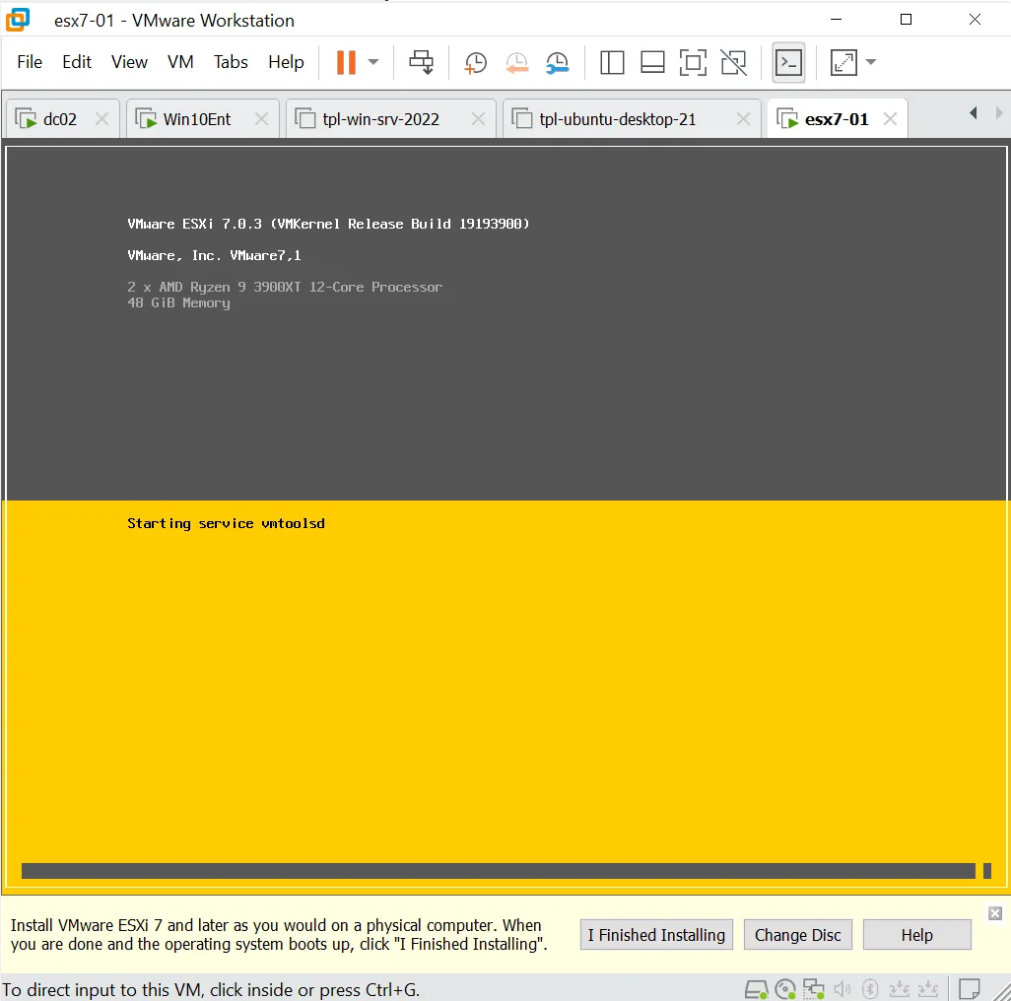This screenshot has height=1001, width=1011.
Task: Enter full screen mode icon
Action: click(693, 62)
